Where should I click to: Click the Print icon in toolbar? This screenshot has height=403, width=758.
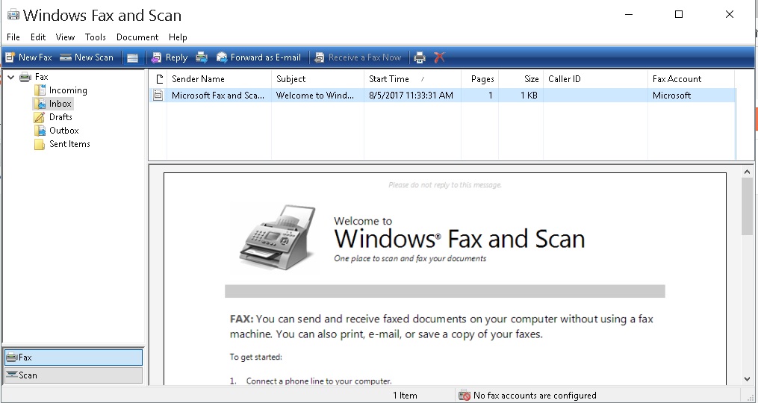coord(420,57)
